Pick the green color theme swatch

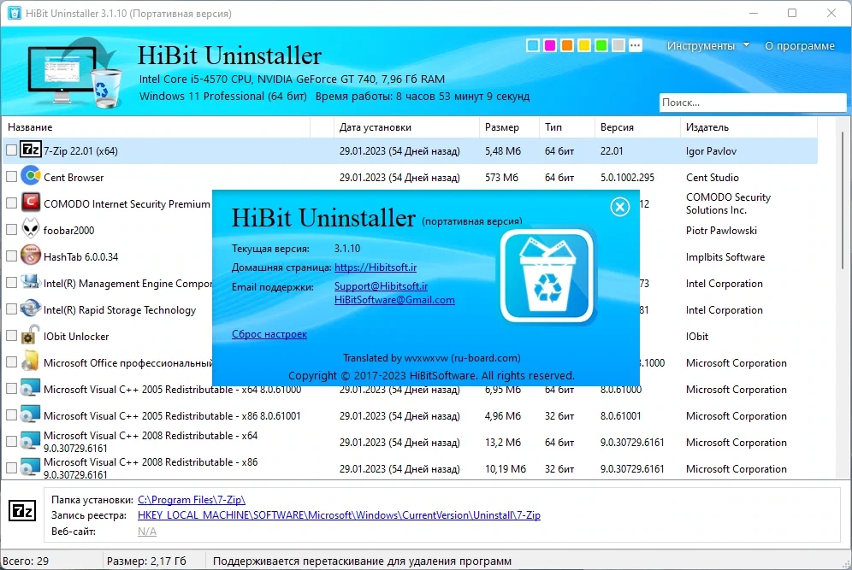coord(601,45)
